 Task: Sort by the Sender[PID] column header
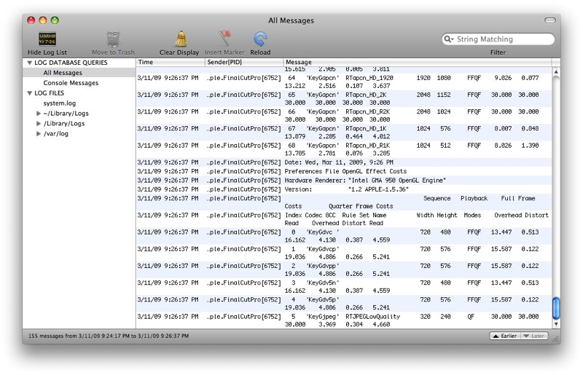pos(244,62)
